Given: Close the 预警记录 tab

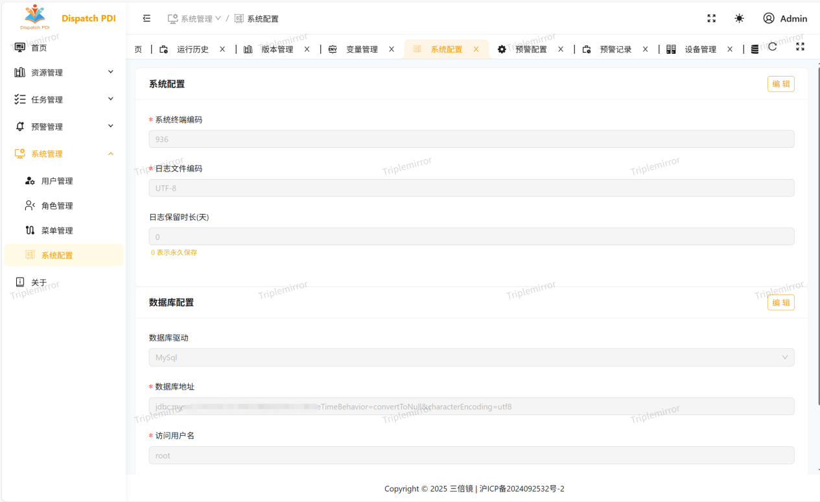Looking at the screenshot, I should pyautogui.click(x=645, y=49).
